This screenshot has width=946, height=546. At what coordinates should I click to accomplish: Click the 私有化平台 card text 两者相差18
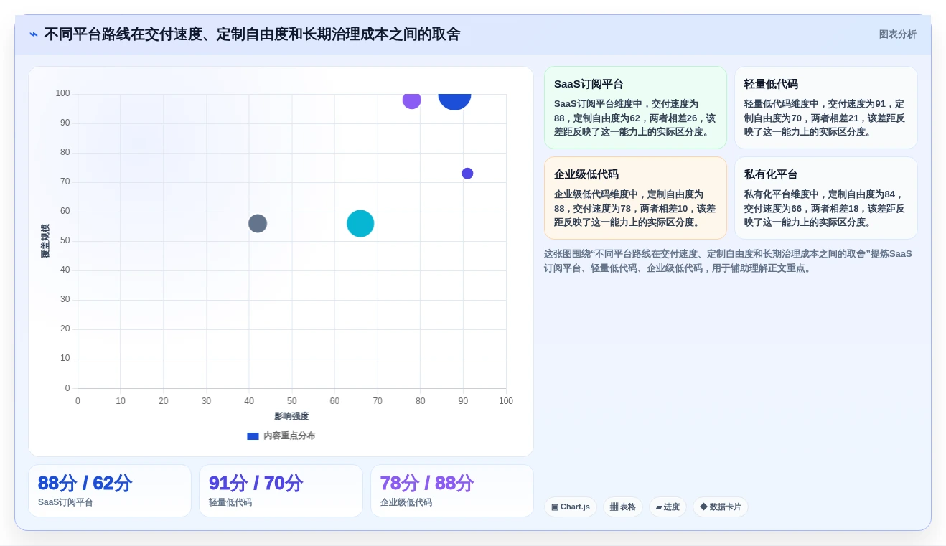point(830,209)
